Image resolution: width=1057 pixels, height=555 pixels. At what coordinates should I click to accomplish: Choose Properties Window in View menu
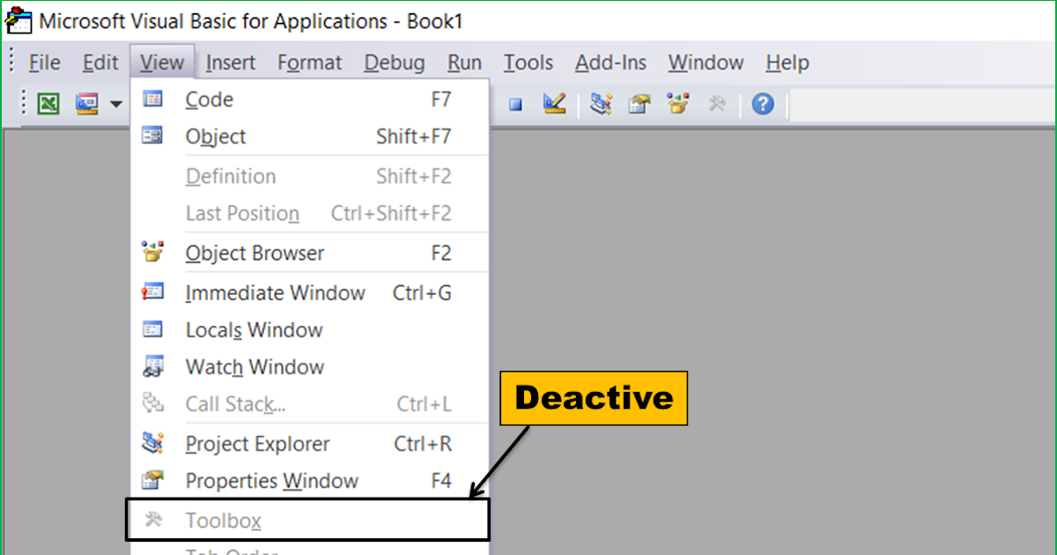[309, 481]
